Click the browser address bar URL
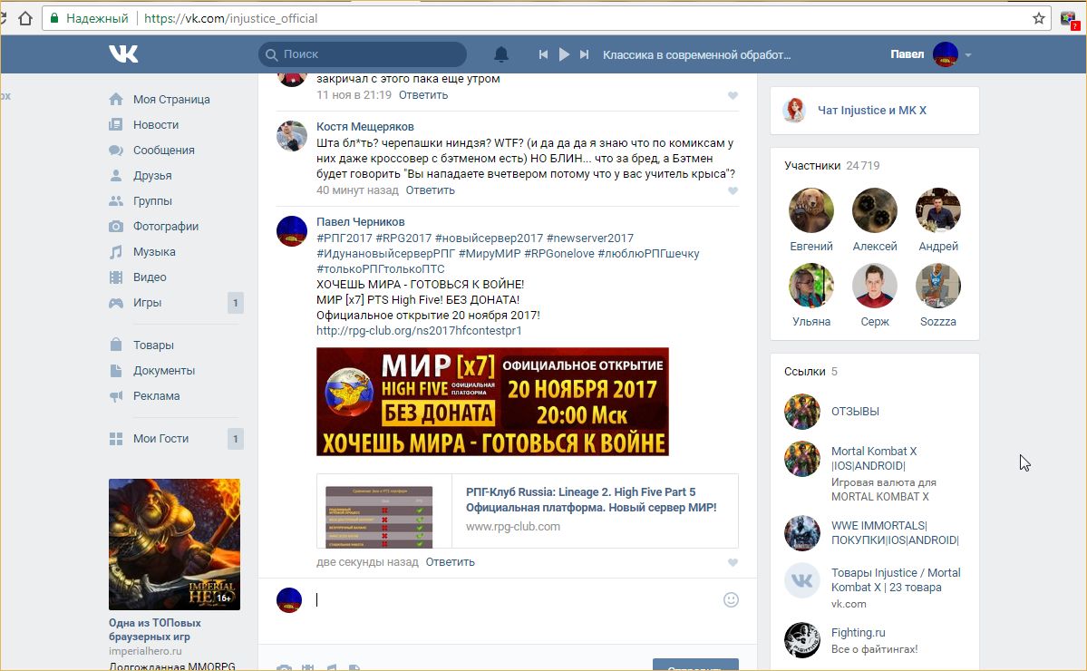The height and width of the screenshot is (671, 1087). point(230,18)
